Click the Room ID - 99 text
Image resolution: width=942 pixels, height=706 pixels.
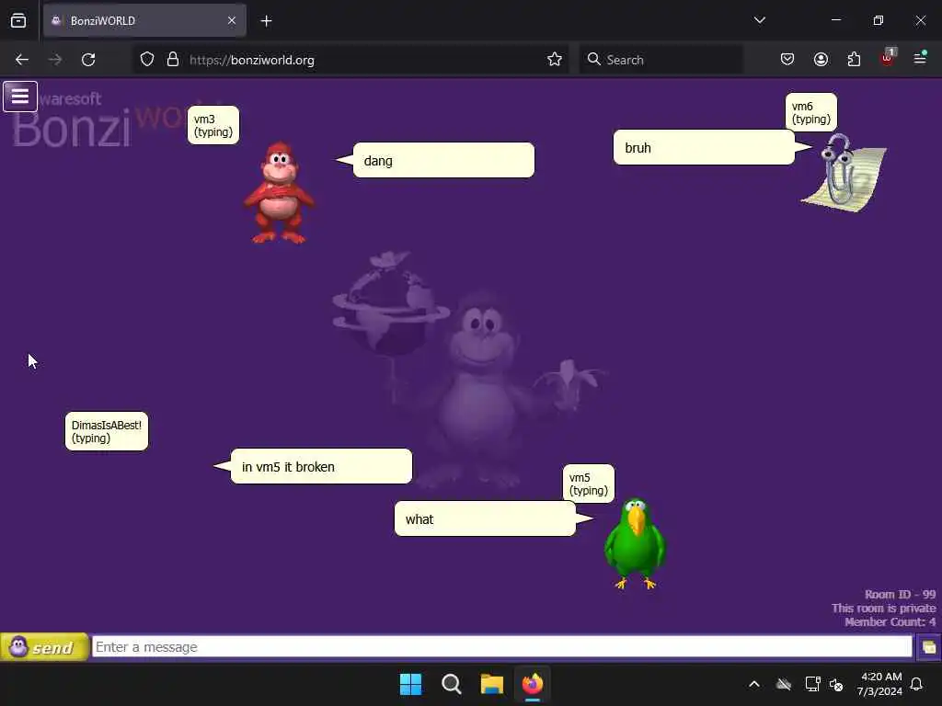[900, 595]
